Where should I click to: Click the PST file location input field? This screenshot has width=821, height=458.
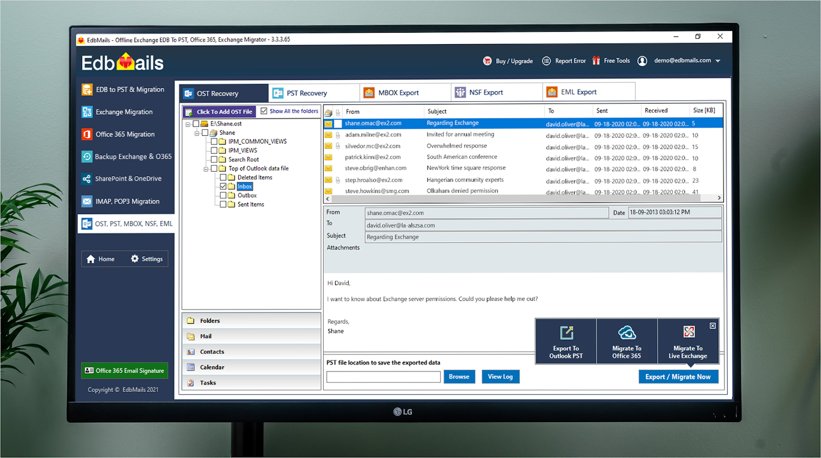383,377
